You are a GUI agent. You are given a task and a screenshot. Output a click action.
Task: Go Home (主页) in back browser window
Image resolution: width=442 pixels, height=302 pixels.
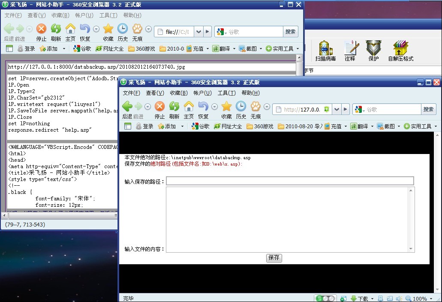(x=70, y=29)
